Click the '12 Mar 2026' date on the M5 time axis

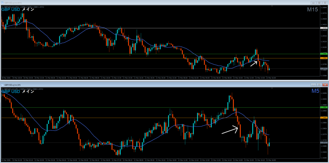(x=5, y=160)
